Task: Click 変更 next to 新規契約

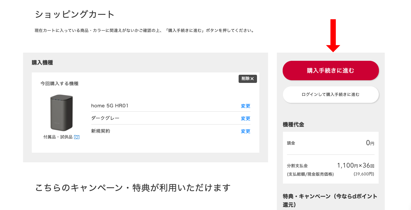Action: [246, 131]
